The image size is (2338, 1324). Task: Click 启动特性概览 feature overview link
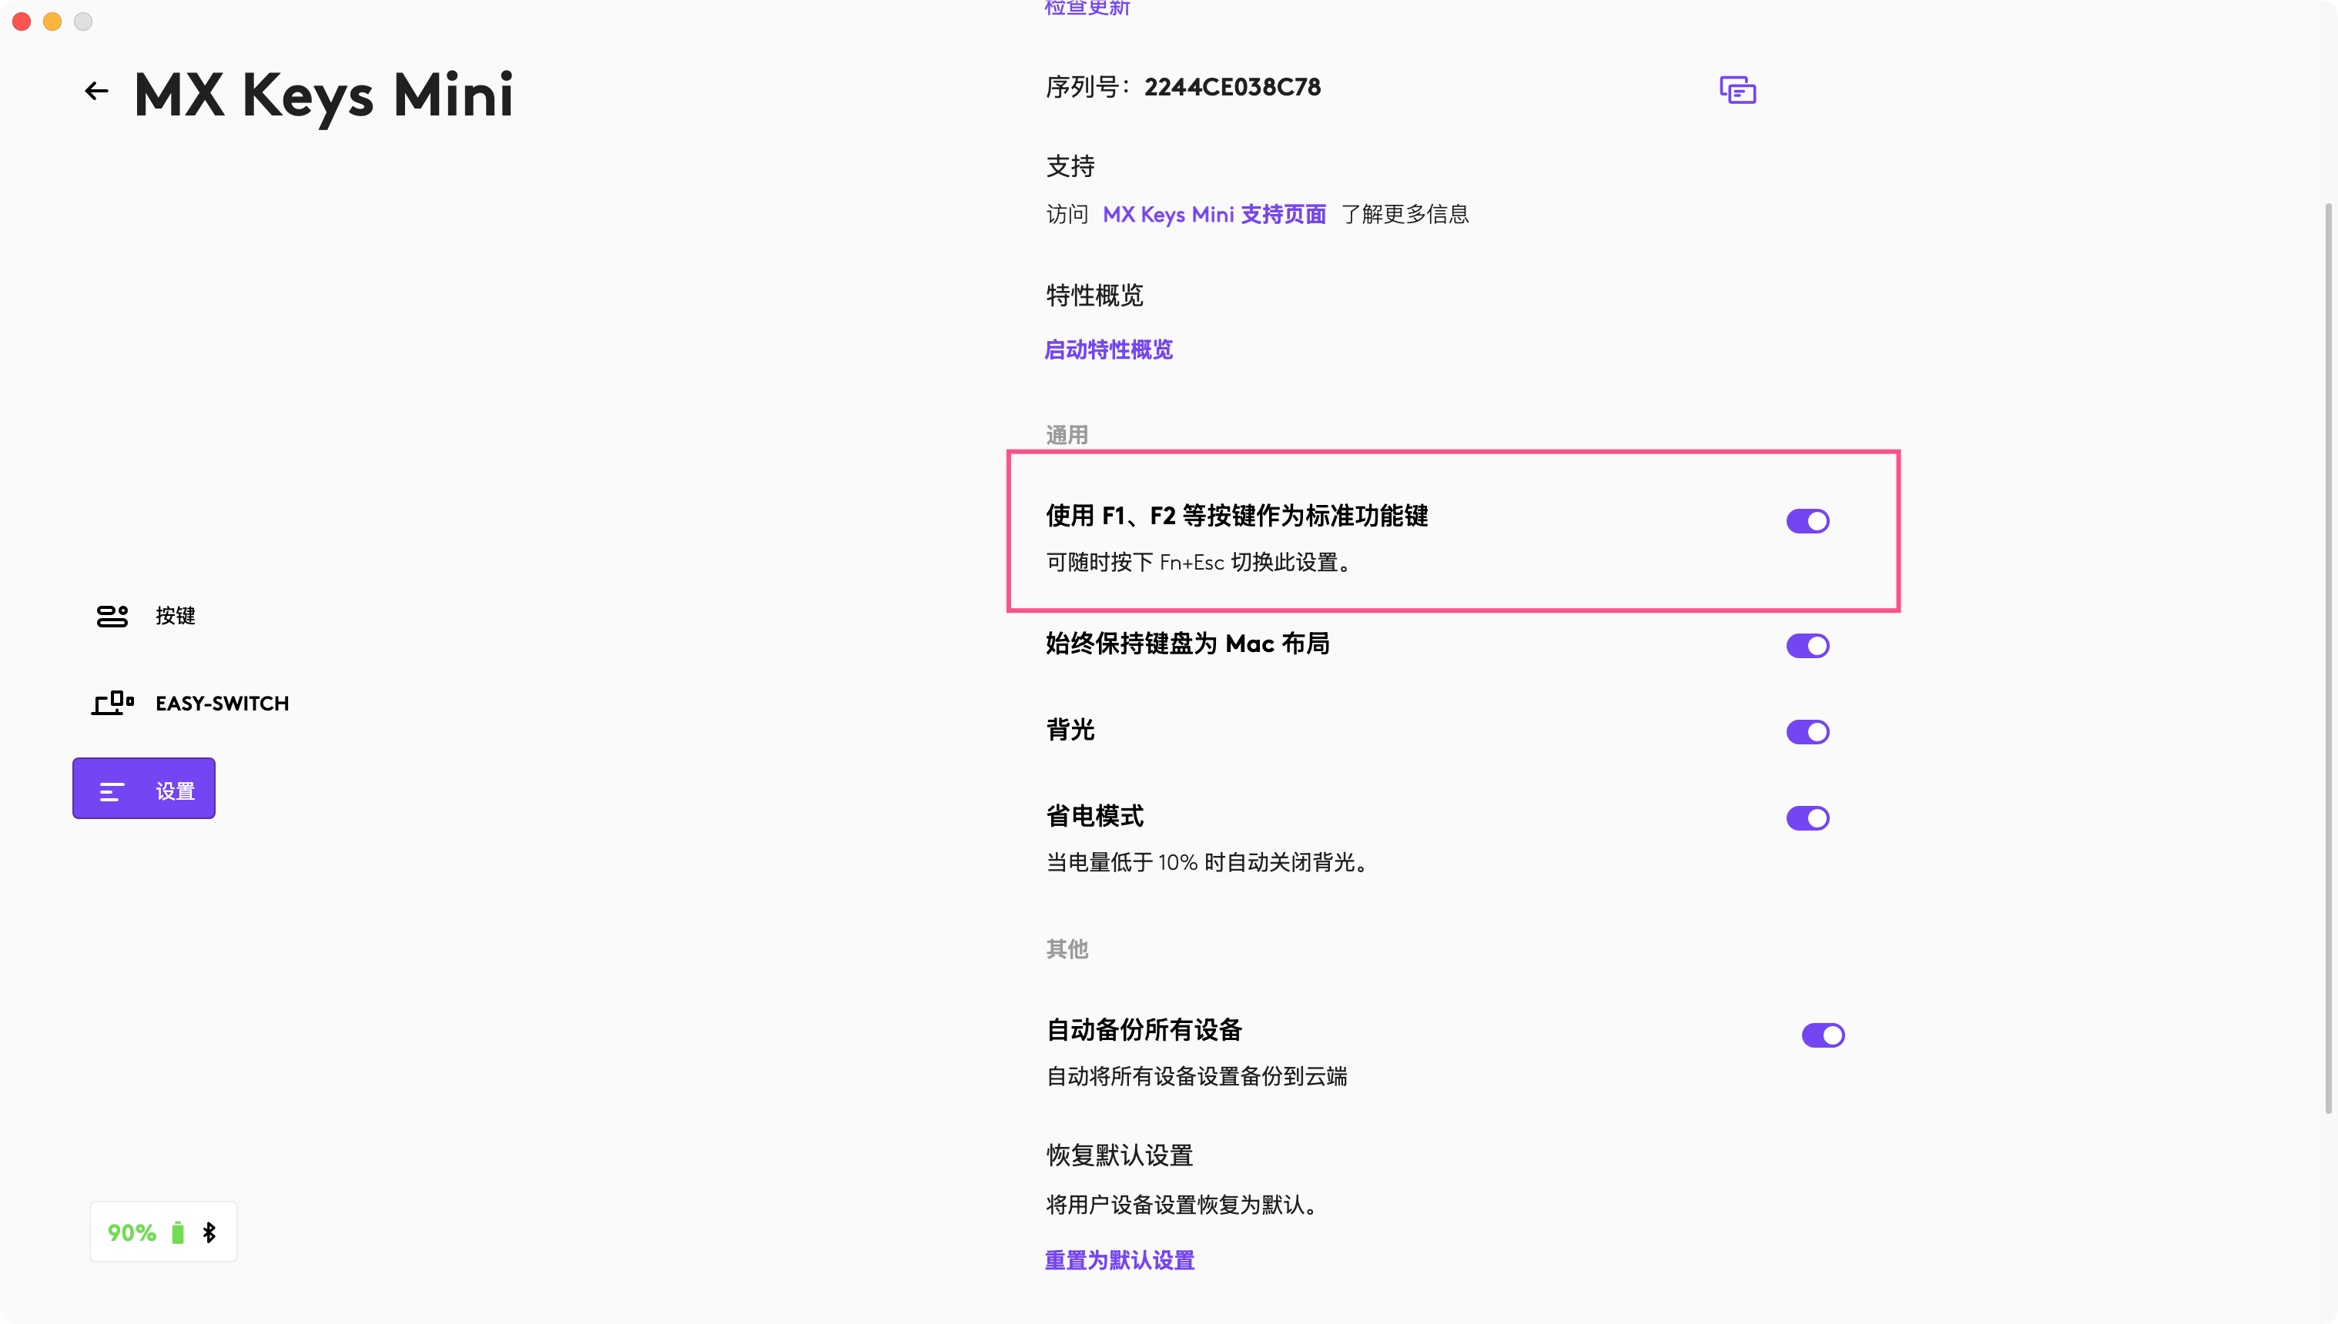(1108, 349)
